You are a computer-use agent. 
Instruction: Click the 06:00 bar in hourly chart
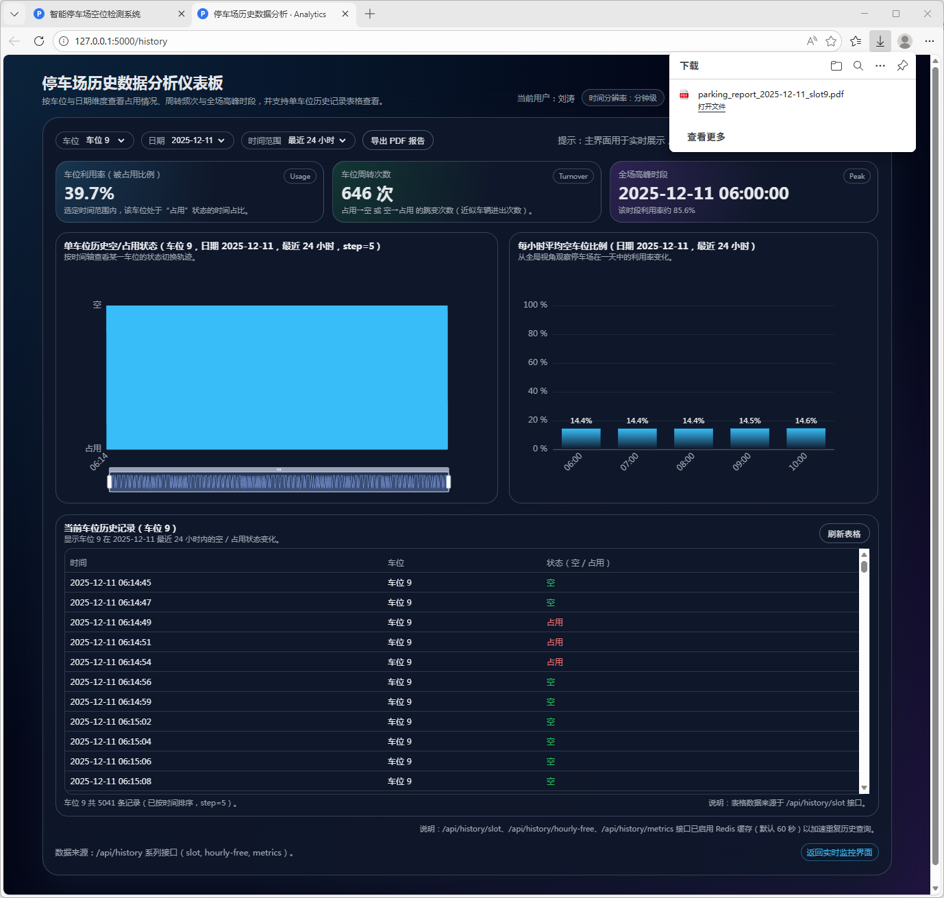point(581,438)
